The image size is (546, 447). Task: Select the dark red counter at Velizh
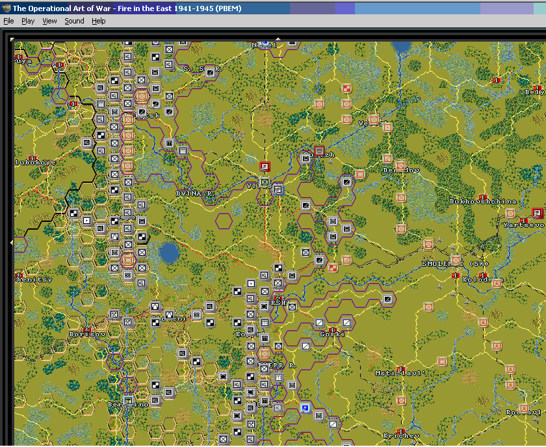(x=319, y=151)
